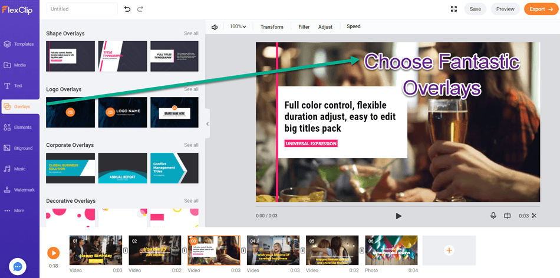See all Decorative Overlays
Screen dimensions: 560x278
tap(191, 201)
